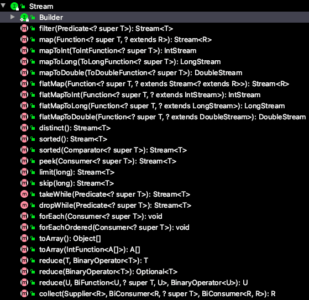Select the sorted(Comparator) method entry
309x300 pixels.
[113, 150]
